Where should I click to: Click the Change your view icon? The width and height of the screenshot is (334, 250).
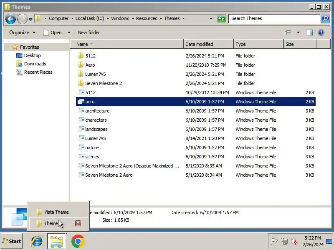288,32
